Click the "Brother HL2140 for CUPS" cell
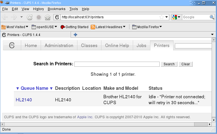This screenshot has height=134, width=217. (x=122, y=100)
